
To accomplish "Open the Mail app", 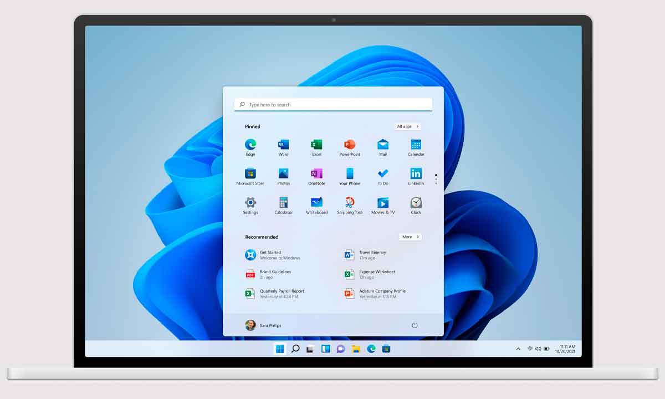I will tap(382, 145).
